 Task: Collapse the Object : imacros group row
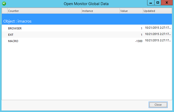87,19
